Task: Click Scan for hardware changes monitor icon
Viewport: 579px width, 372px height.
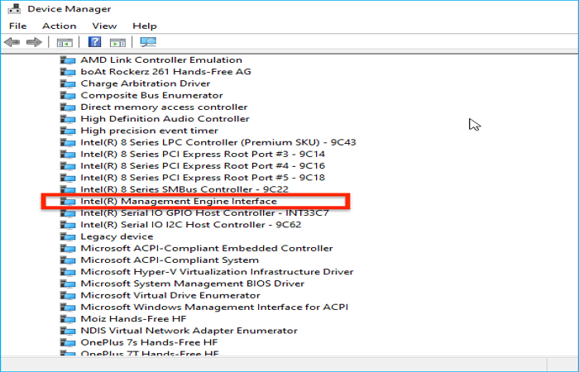Action: click(x=148, y=42)
